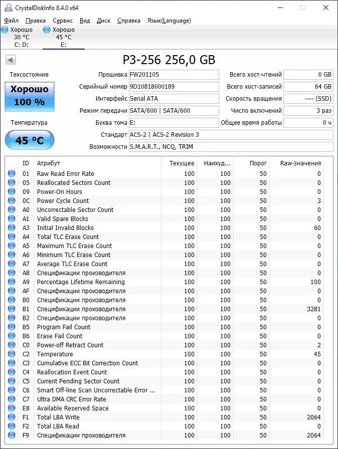Click raw value 2064 of Total LBA Write
Screen dimensions: 338x449
[313, 417]
